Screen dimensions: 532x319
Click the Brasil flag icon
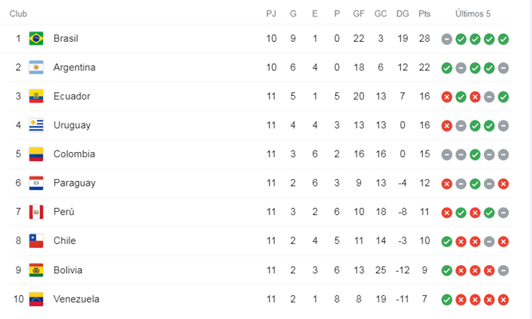point(36,38)
